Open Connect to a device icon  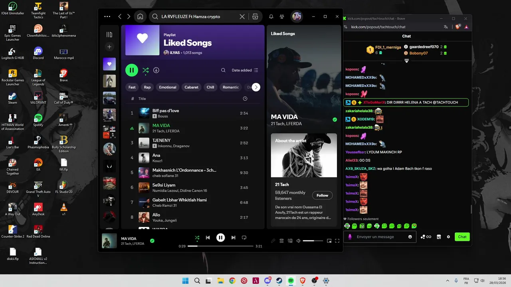coord(290,241)
